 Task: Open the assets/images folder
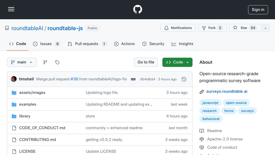coord(32,93)
